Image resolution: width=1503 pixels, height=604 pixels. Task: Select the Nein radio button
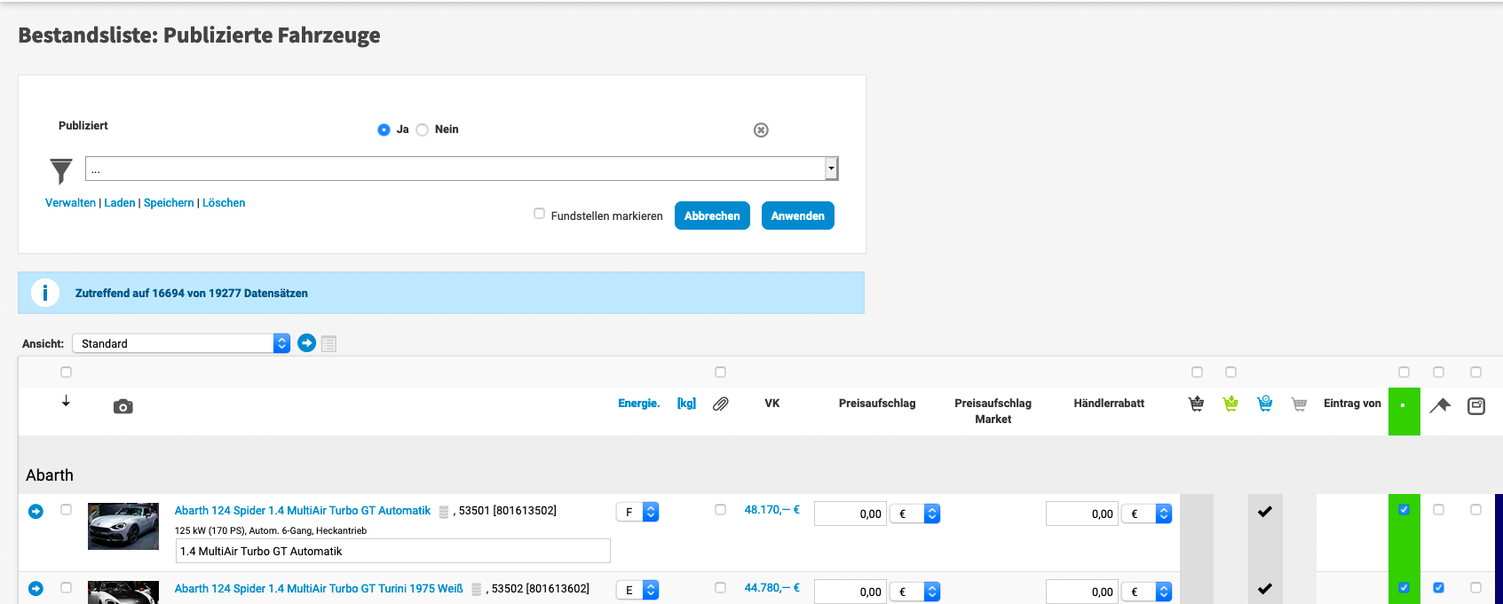pos(423,130)
